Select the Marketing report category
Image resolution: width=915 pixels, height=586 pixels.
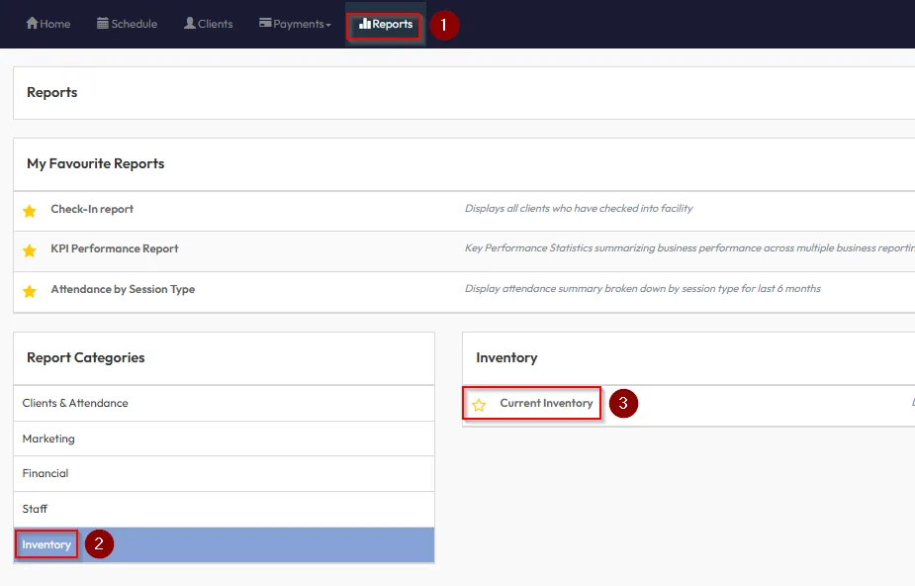[x=48, y=439]
